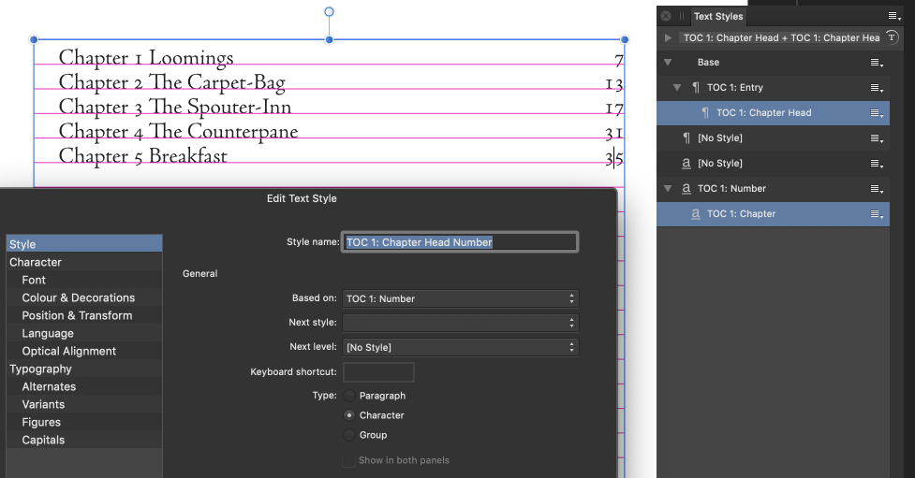Select the Character type radio button
This screenshot has height=478, width=915.
350,415
